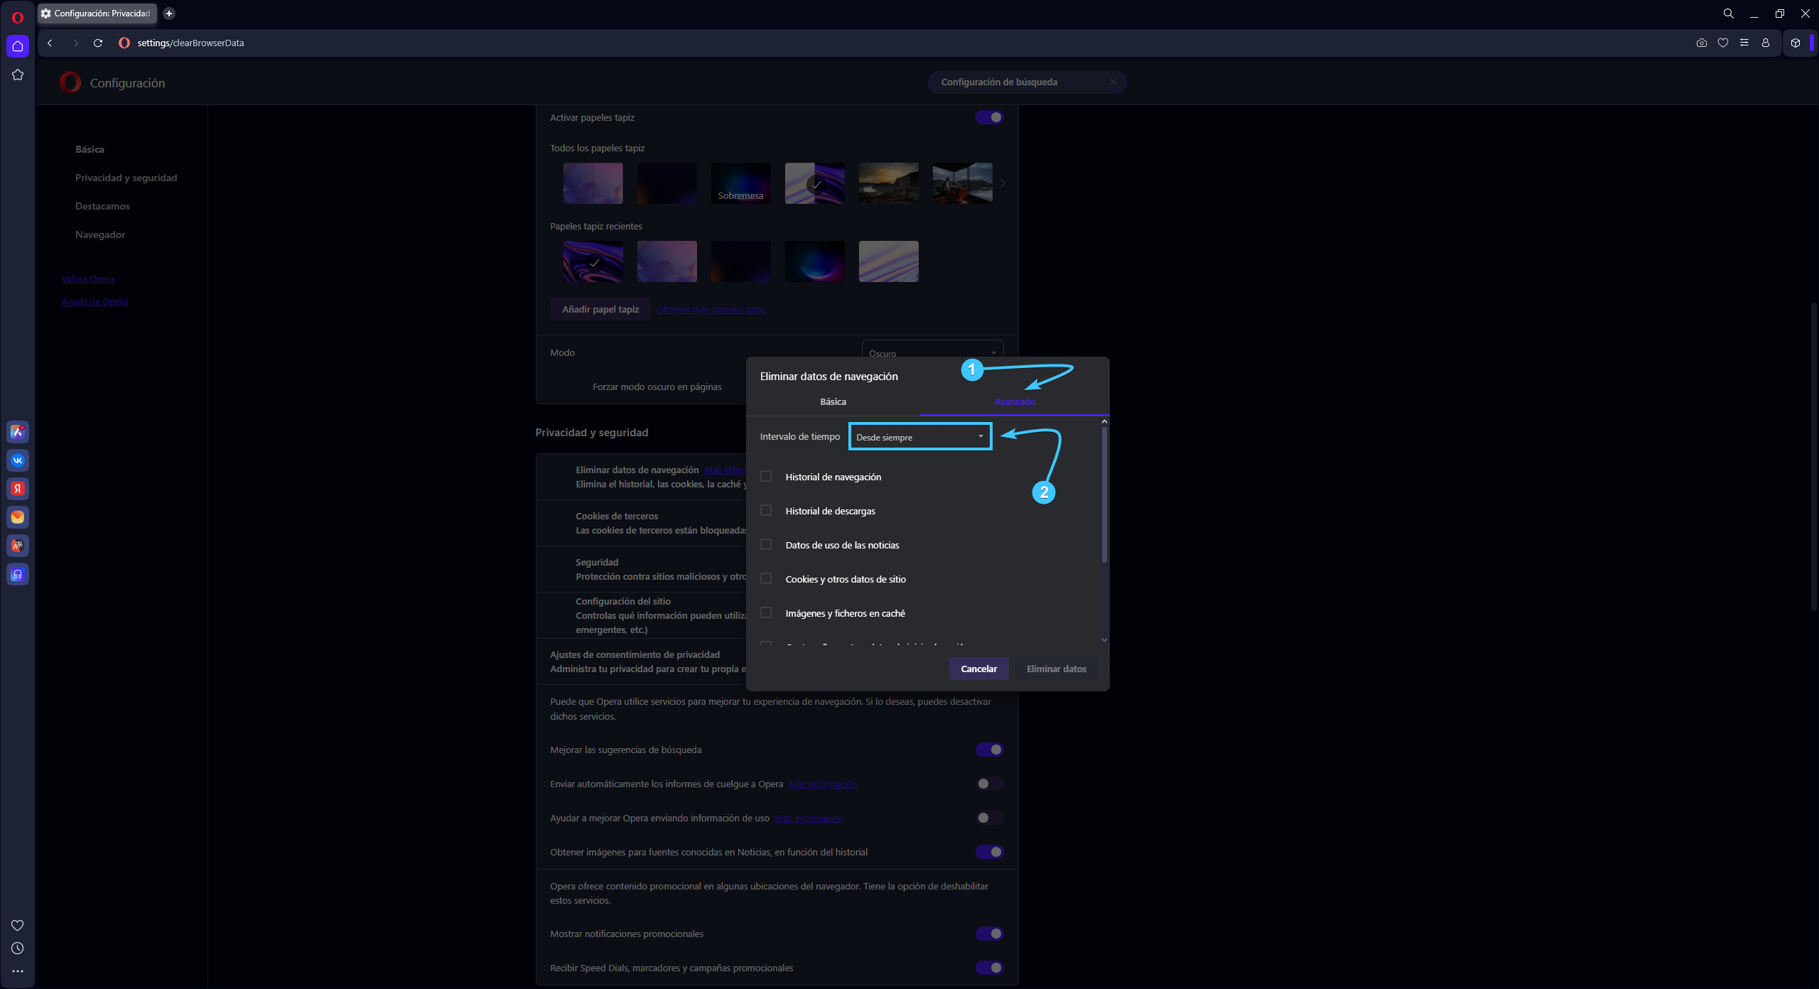
Task: Check Imágenes y ficheros en caché
Action: (x=766, y=612)
